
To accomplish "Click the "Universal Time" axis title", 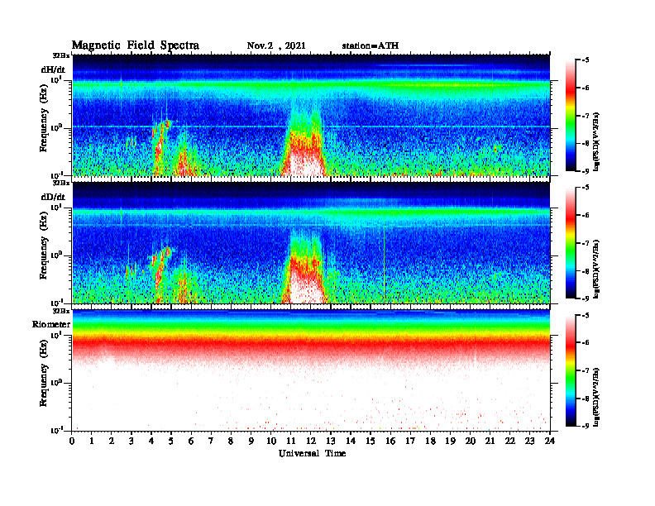I will pos(312,453).
